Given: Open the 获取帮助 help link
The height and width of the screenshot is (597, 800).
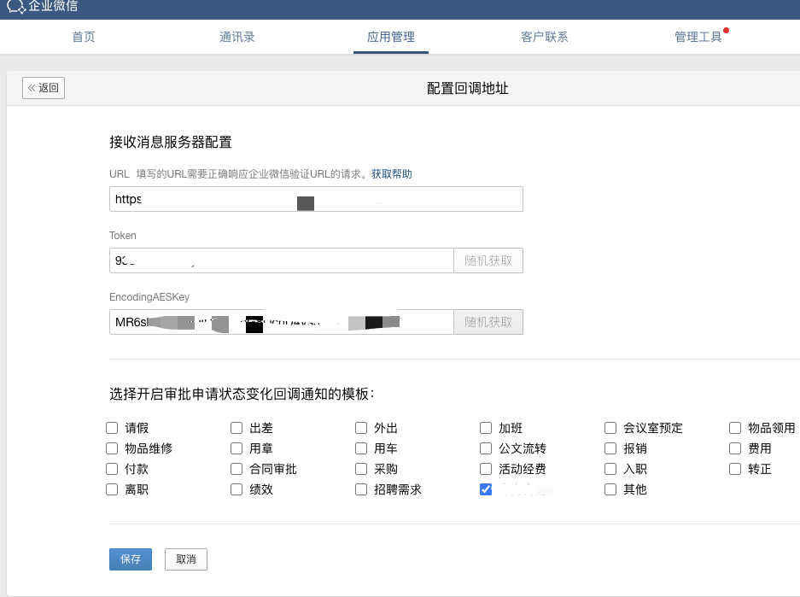Looking at the screenshot, I should (x=391, y=174).
